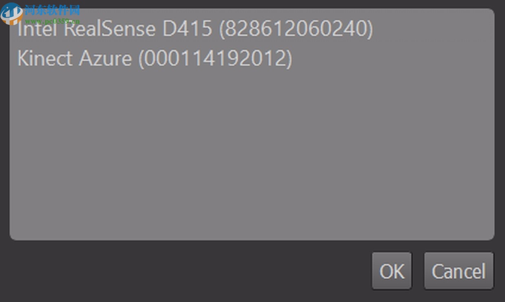
Task: Click the word RealSense in the list
Action: pyautogui.click(x=110, y=29)
